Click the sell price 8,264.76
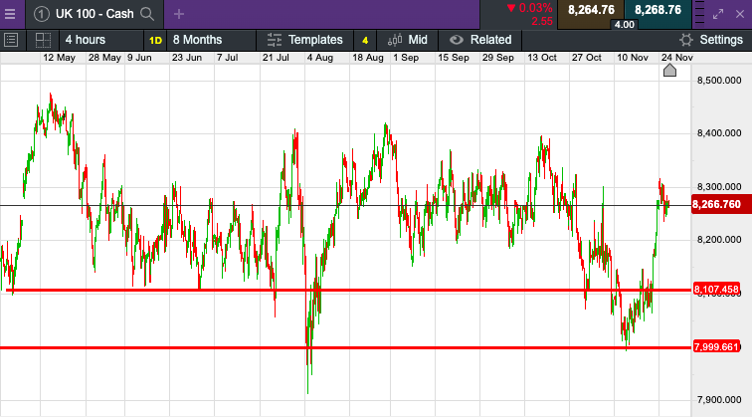The height and width of the screenshot is (417, 752). [x=591, y=10]
